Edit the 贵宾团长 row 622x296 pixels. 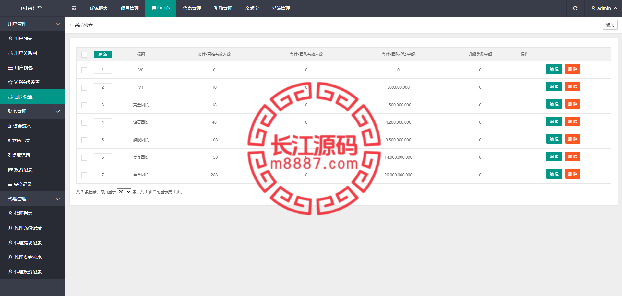(x=554, y=157)
